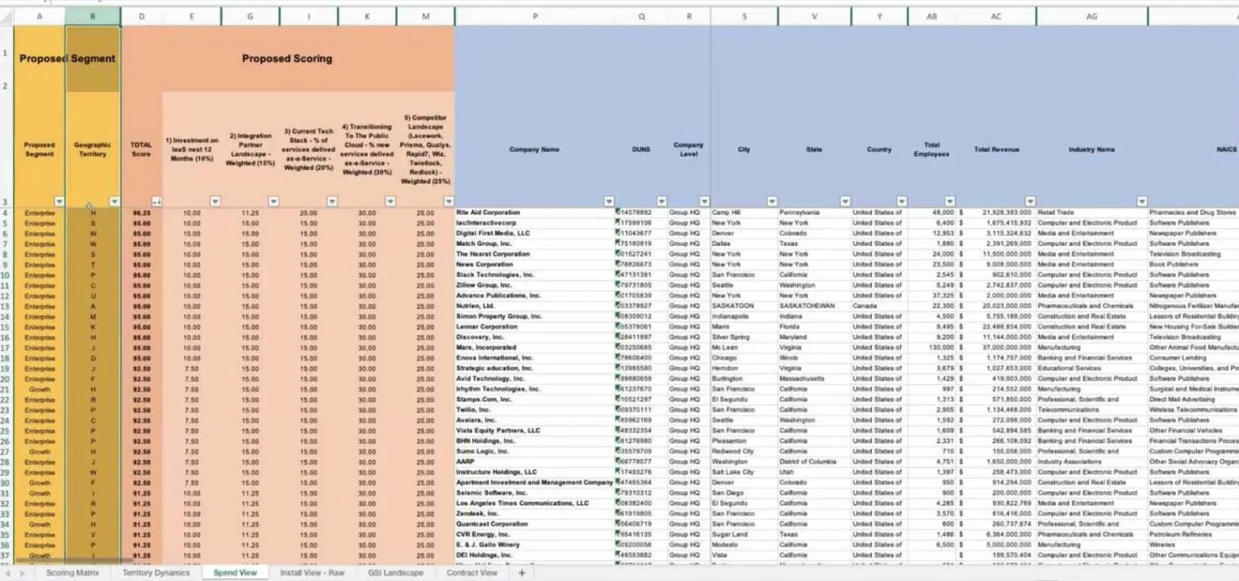This screenshot has width=1239, height=581.
Task: Open the Transitioning To The Public Cloud filter
Action: (x=390, y=201)
